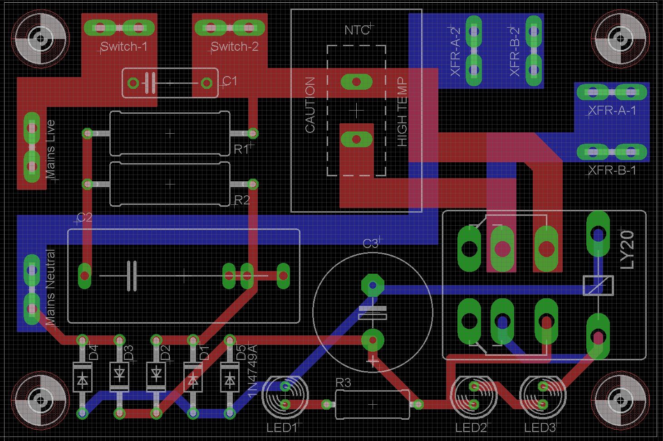Click the XFR-A-2 label
Image resolution: width=663 pixels, height=441 pixels.
pos(455,51)
